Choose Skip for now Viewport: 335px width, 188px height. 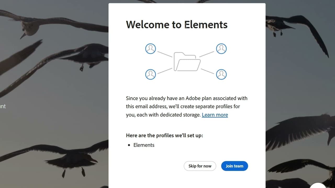point(200,166)
